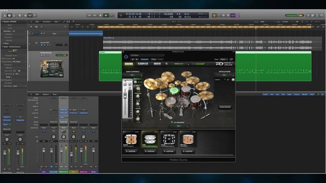Open the Untitled preset dropdown in plugin
The image size is (326, 183).
[147, 55]
